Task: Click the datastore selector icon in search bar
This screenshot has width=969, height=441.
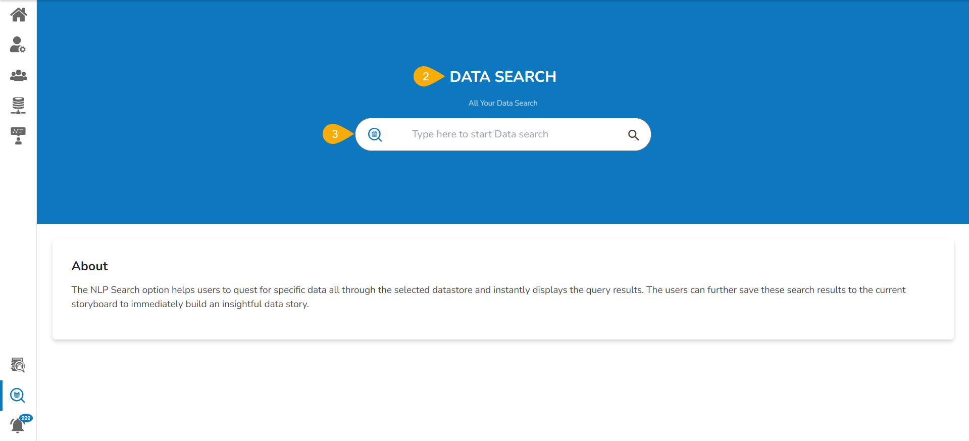Action: click(x=375, y=134)
